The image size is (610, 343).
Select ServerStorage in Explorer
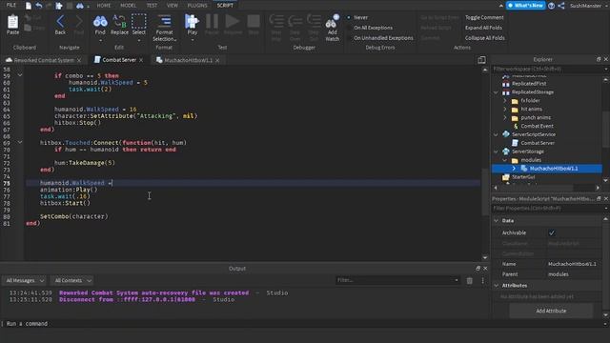[x=528, y=151]
